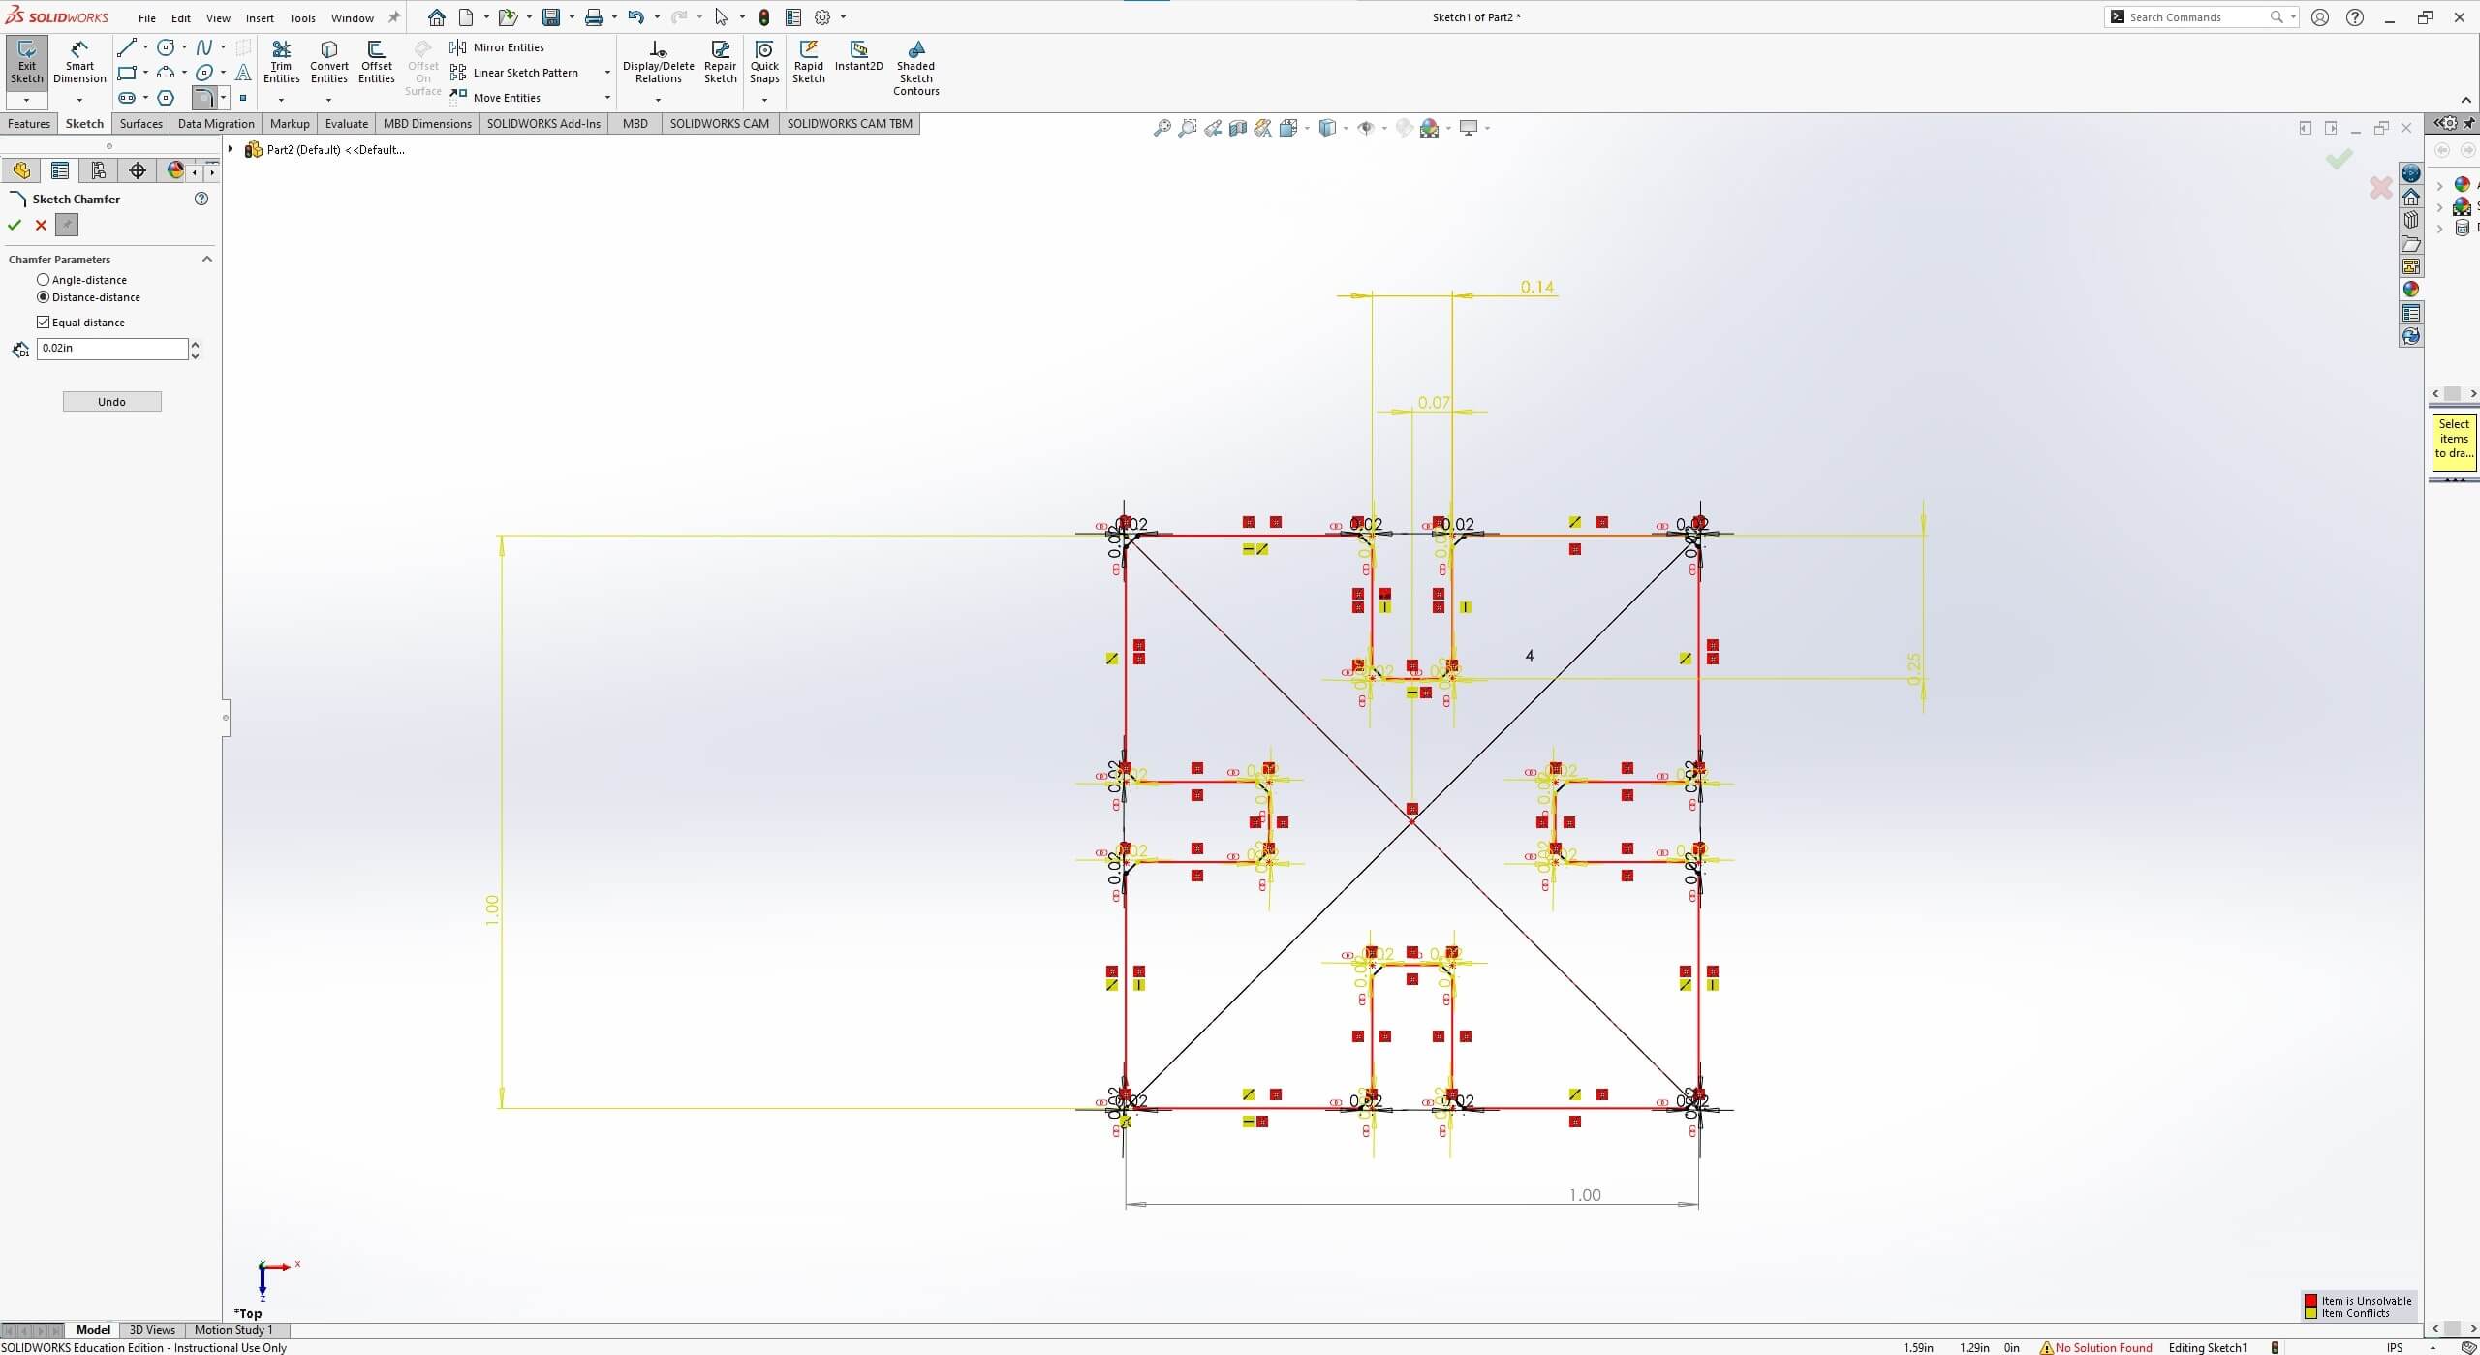2480x1355 pixels.
Task: Open the Linear Sketch Pattern dropdown arrow
Action: (607, 73)
